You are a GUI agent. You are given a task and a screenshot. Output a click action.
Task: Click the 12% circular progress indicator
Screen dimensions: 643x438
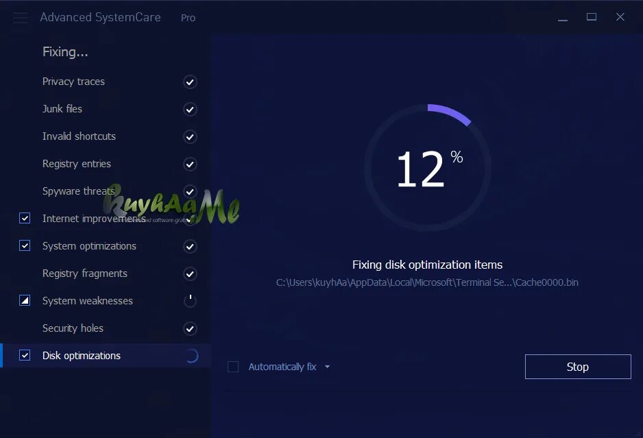pos(428,167)
